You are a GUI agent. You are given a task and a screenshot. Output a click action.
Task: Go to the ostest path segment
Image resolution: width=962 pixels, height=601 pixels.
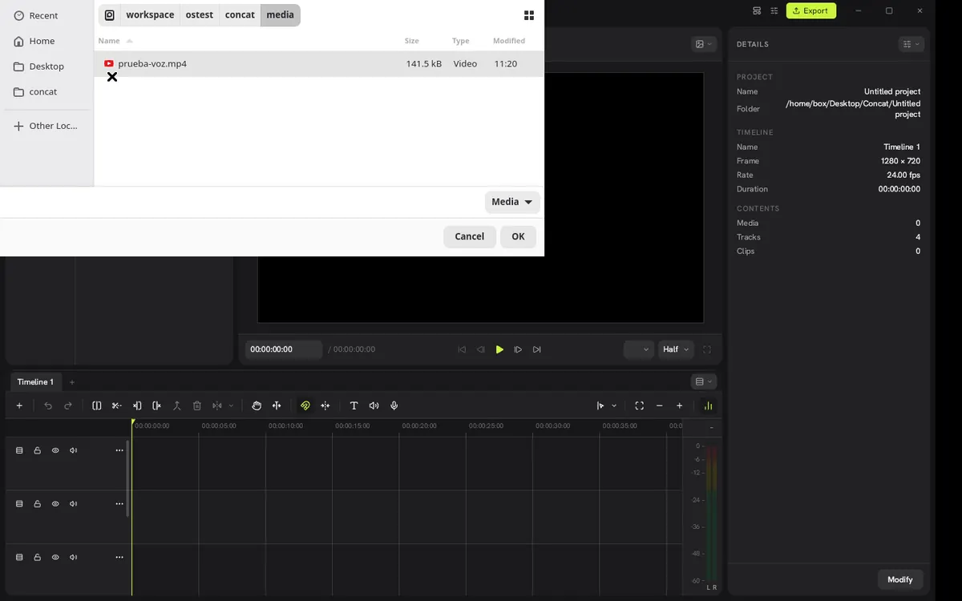[x=200, y=14]
